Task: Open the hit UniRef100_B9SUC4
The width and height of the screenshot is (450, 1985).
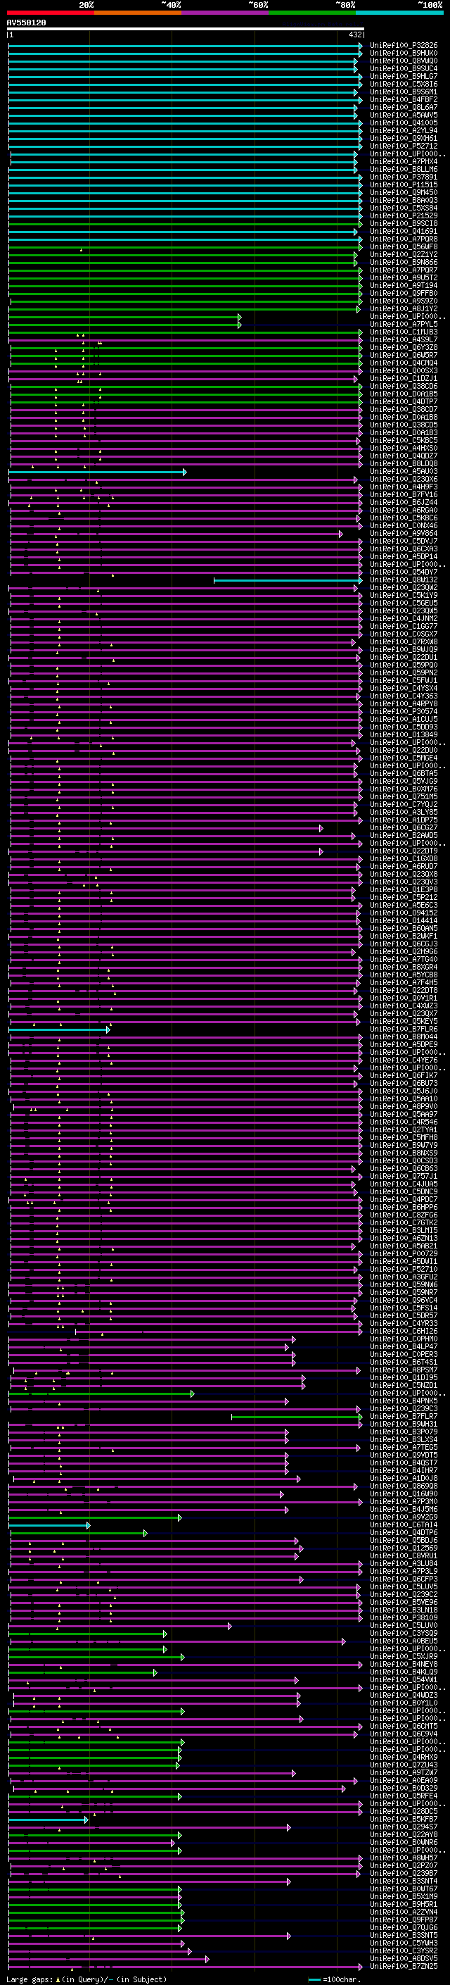Action: (404, 68)
